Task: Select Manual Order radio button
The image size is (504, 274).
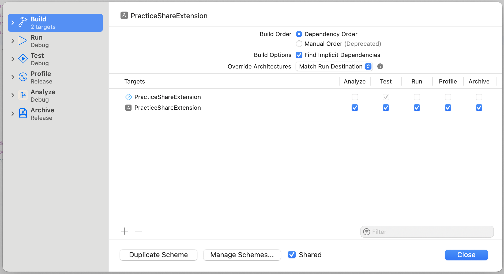Action: (x=299, y=44)
